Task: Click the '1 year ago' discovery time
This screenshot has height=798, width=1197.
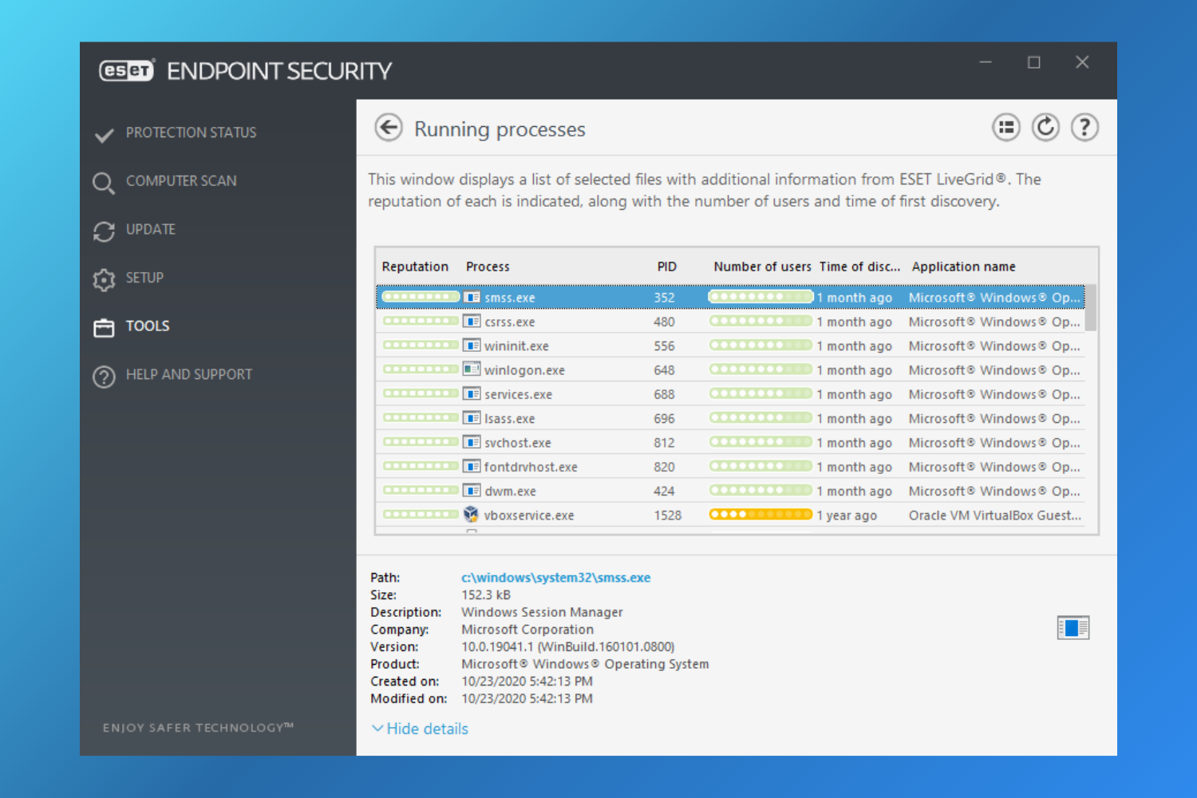Action: 847,516
